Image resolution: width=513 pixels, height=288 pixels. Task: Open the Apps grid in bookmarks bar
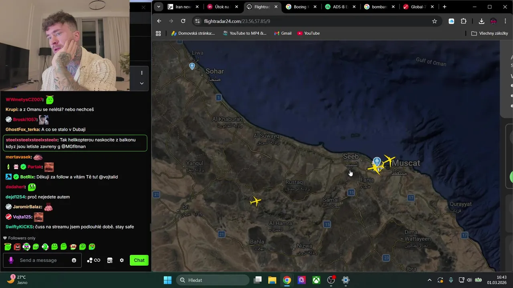158,33
